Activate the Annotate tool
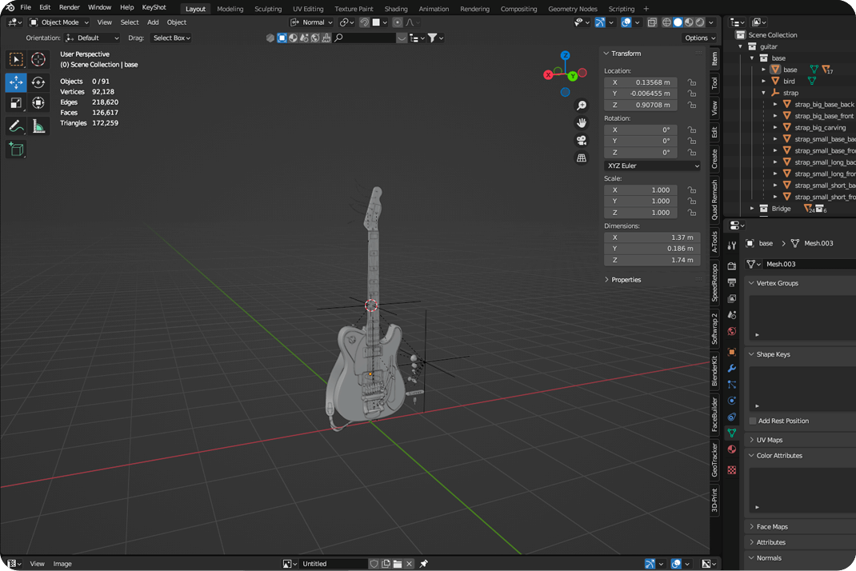The image size is (856, 571). pyautogui.click(x=16, y=126)
